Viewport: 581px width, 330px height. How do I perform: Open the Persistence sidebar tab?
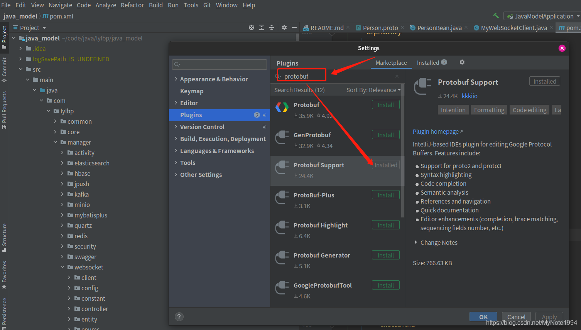pos(4,313)
